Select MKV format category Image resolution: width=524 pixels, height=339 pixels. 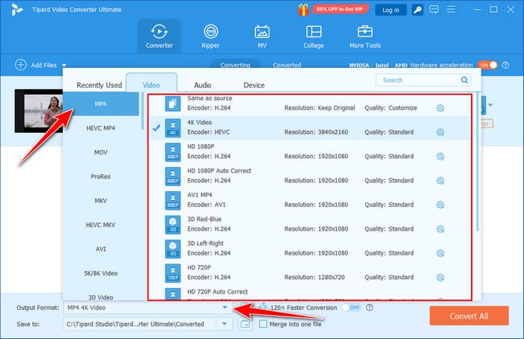coord(100,201)
